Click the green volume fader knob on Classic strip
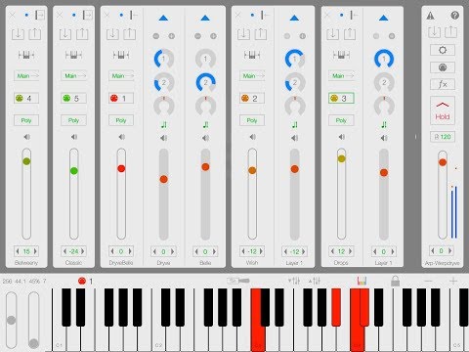Screen dimensions: 469x352 click(x=74, y=171)
